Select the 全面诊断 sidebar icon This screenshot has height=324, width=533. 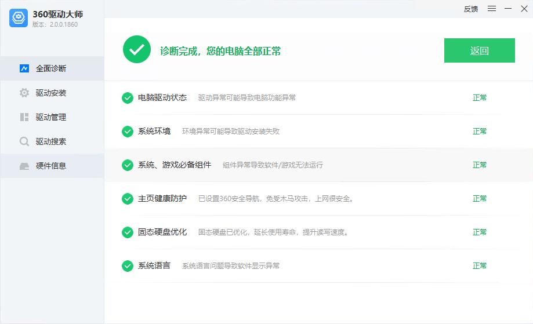click(24, 68)
